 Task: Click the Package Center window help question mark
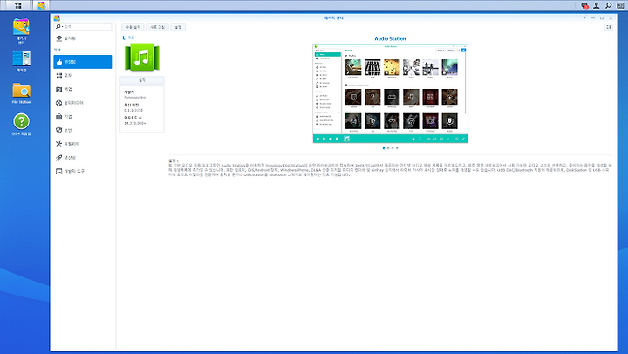584,18
